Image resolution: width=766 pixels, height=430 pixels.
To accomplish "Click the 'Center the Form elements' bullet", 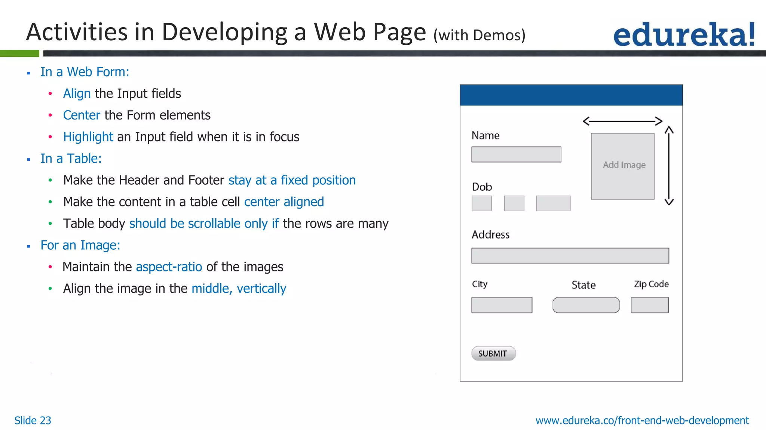I will click(137, 115).
